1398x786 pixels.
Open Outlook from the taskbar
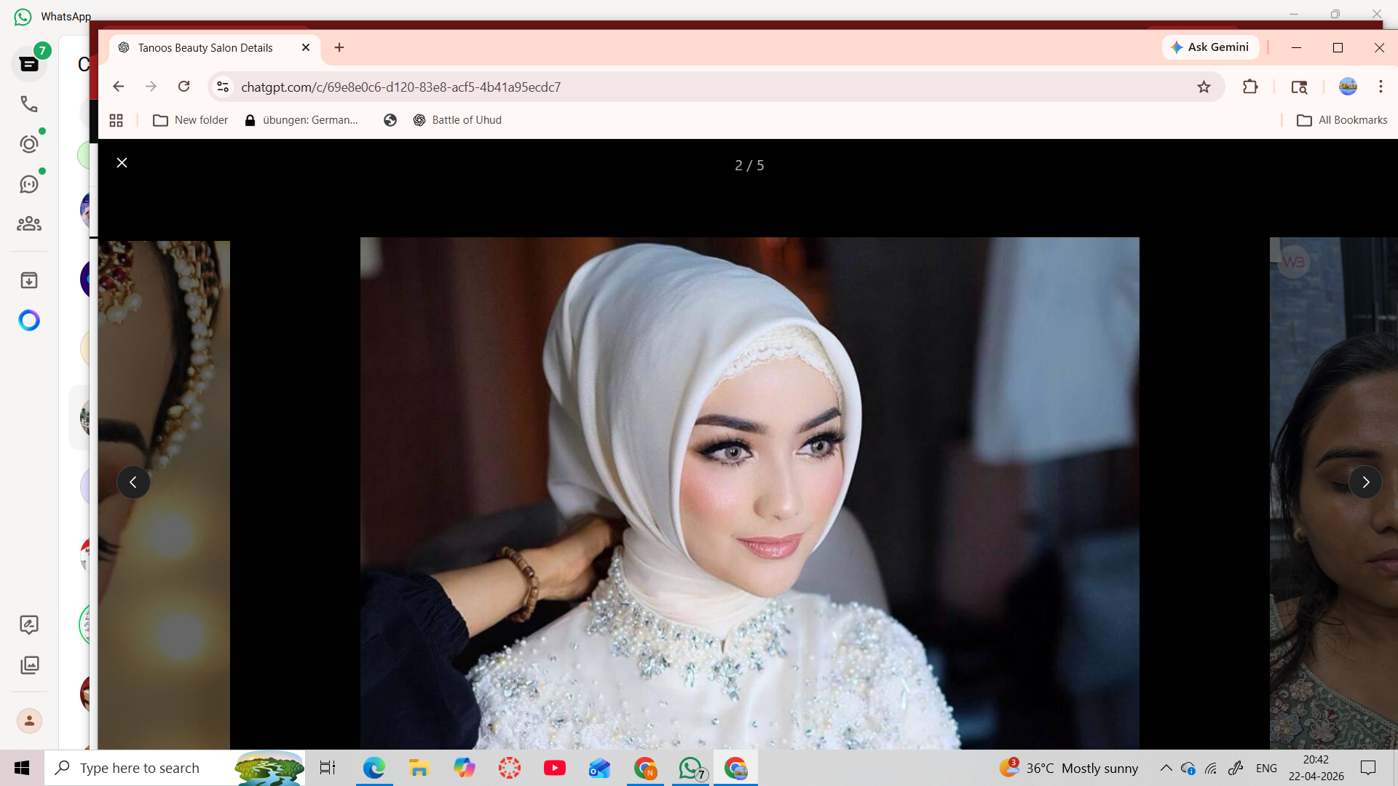[x=600, y=768]
